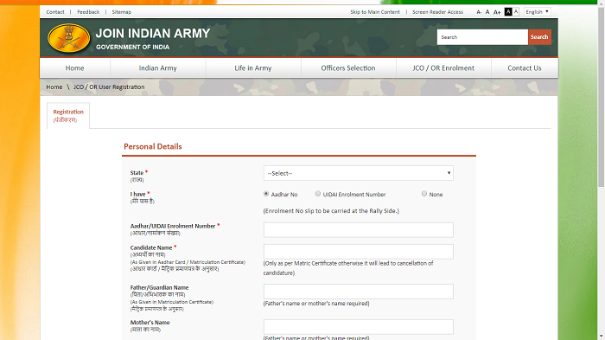
Task: Switch to dark high-contrast theme A
Action: (508, 11)
